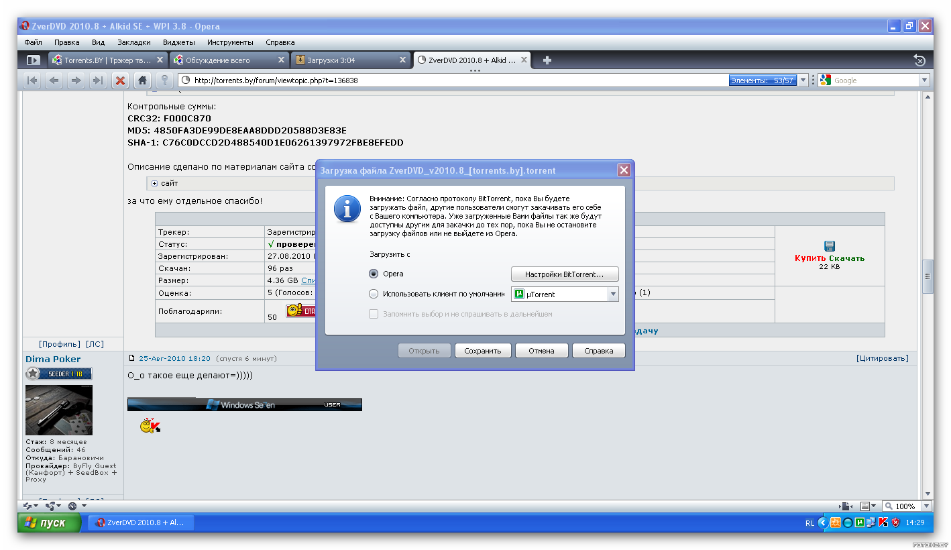Open the page view mode dropdown
951x550 pixels.
pos(845,506)
